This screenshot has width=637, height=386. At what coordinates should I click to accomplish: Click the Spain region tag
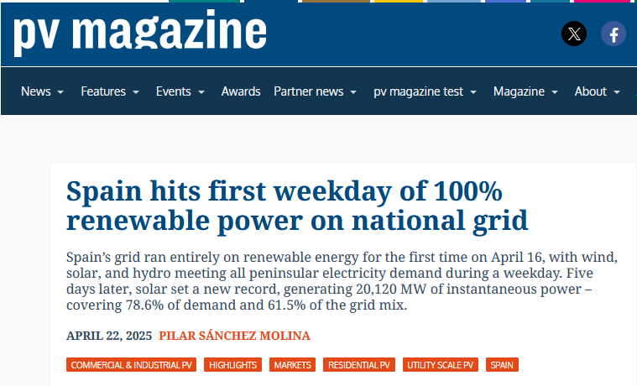(502, 365)
